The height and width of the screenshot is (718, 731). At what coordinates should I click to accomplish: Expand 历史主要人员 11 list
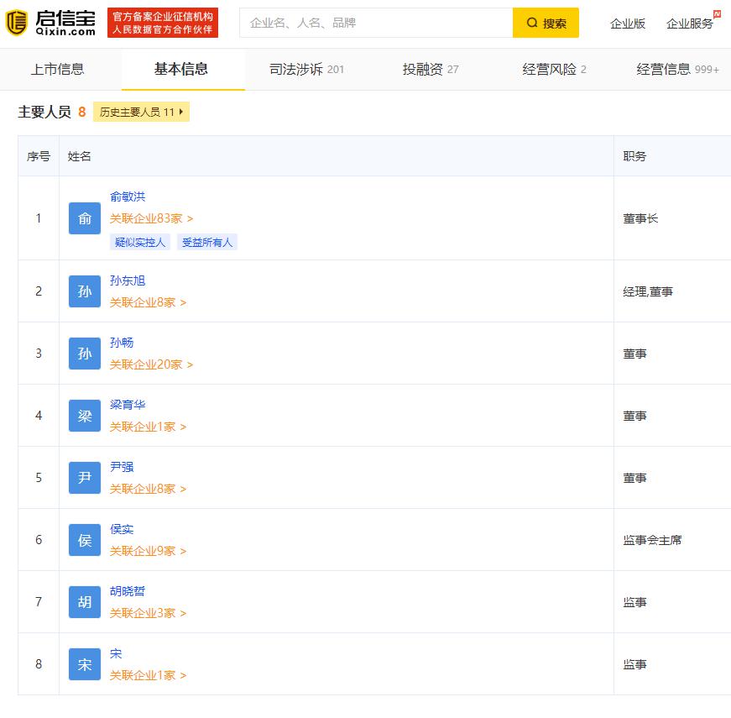pos(141,112)
